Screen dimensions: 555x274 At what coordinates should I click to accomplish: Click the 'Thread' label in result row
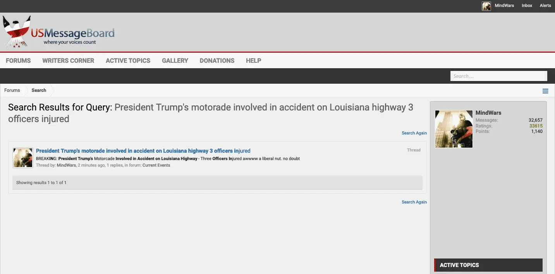coord(414,150)
